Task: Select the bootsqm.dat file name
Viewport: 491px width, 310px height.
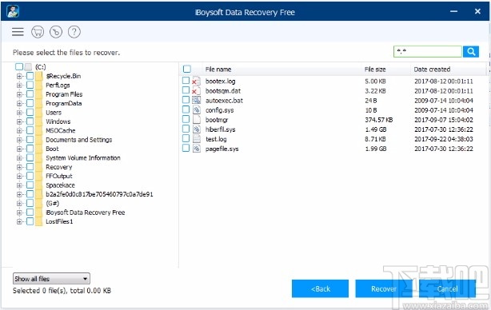Action: coord(223,91)
